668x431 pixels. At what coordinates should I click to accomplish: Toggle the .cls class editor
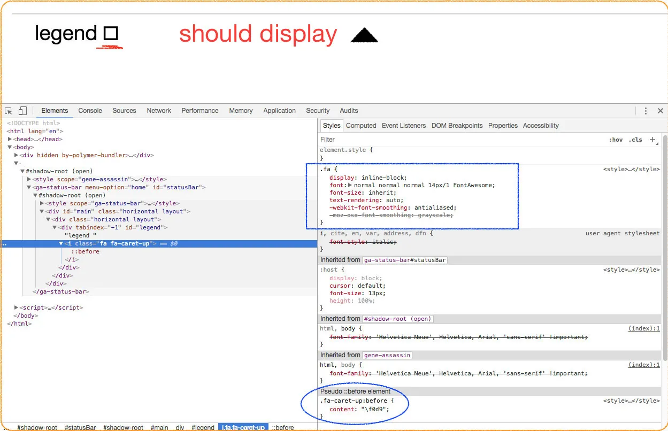[x=635, y=140]
